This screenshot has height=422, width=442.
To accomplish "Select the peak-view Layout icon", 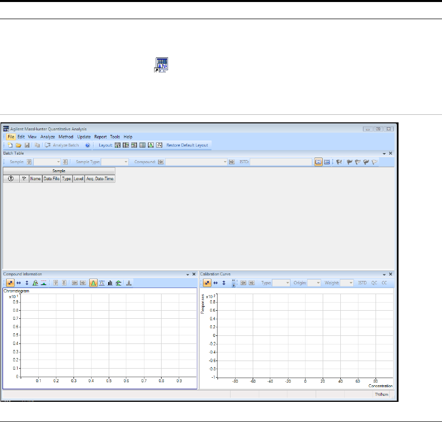I will [151, 145].
